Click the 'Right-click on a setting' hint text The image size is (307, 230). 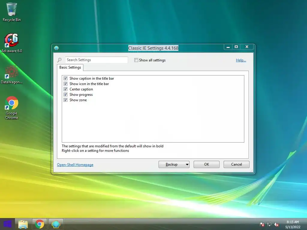95,151
